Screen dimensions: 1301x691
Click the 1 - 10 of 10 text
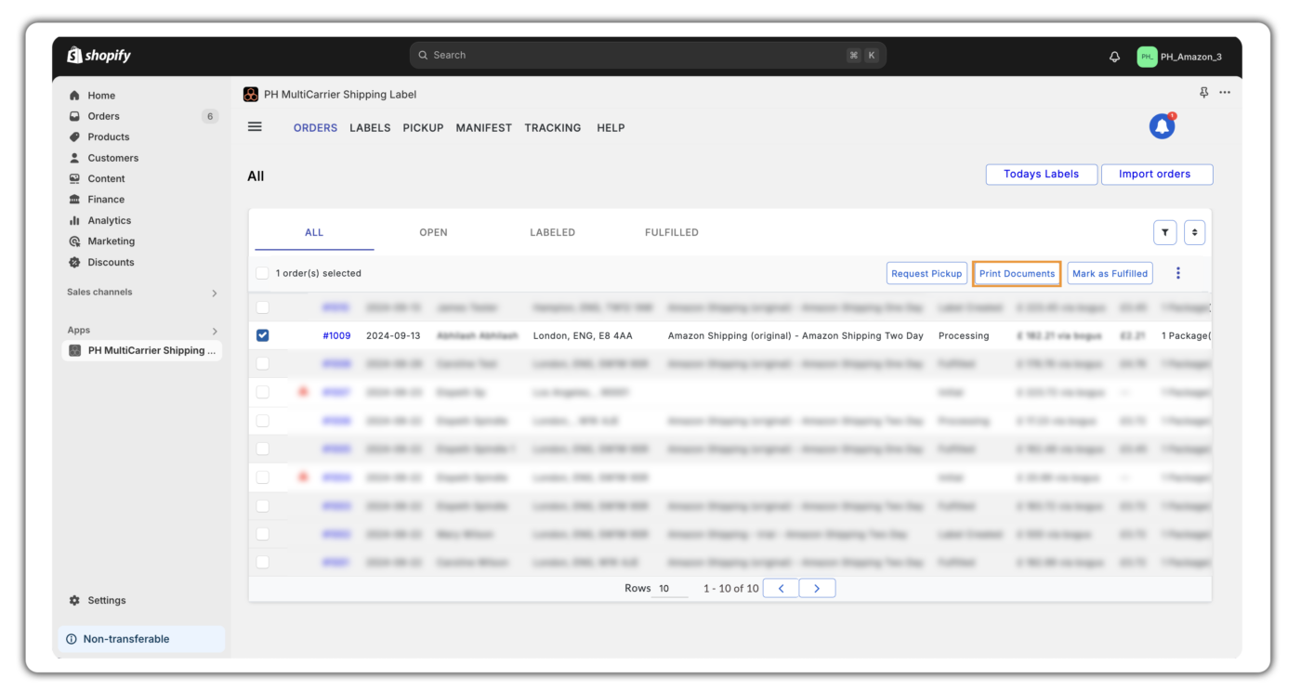pos(730,589)
